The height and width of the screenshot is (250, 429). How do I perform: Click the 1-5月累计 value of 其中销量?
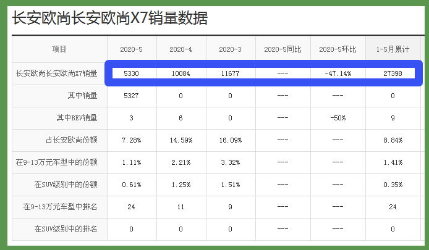pyautogui.click(x=393, y=96)
